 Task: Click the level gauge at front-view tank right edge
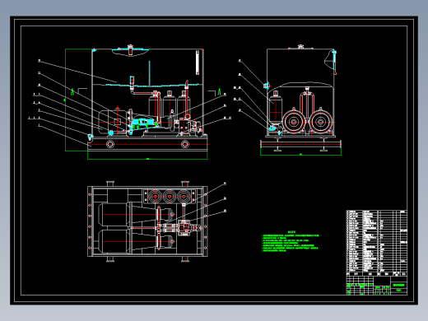click(198, 63)
